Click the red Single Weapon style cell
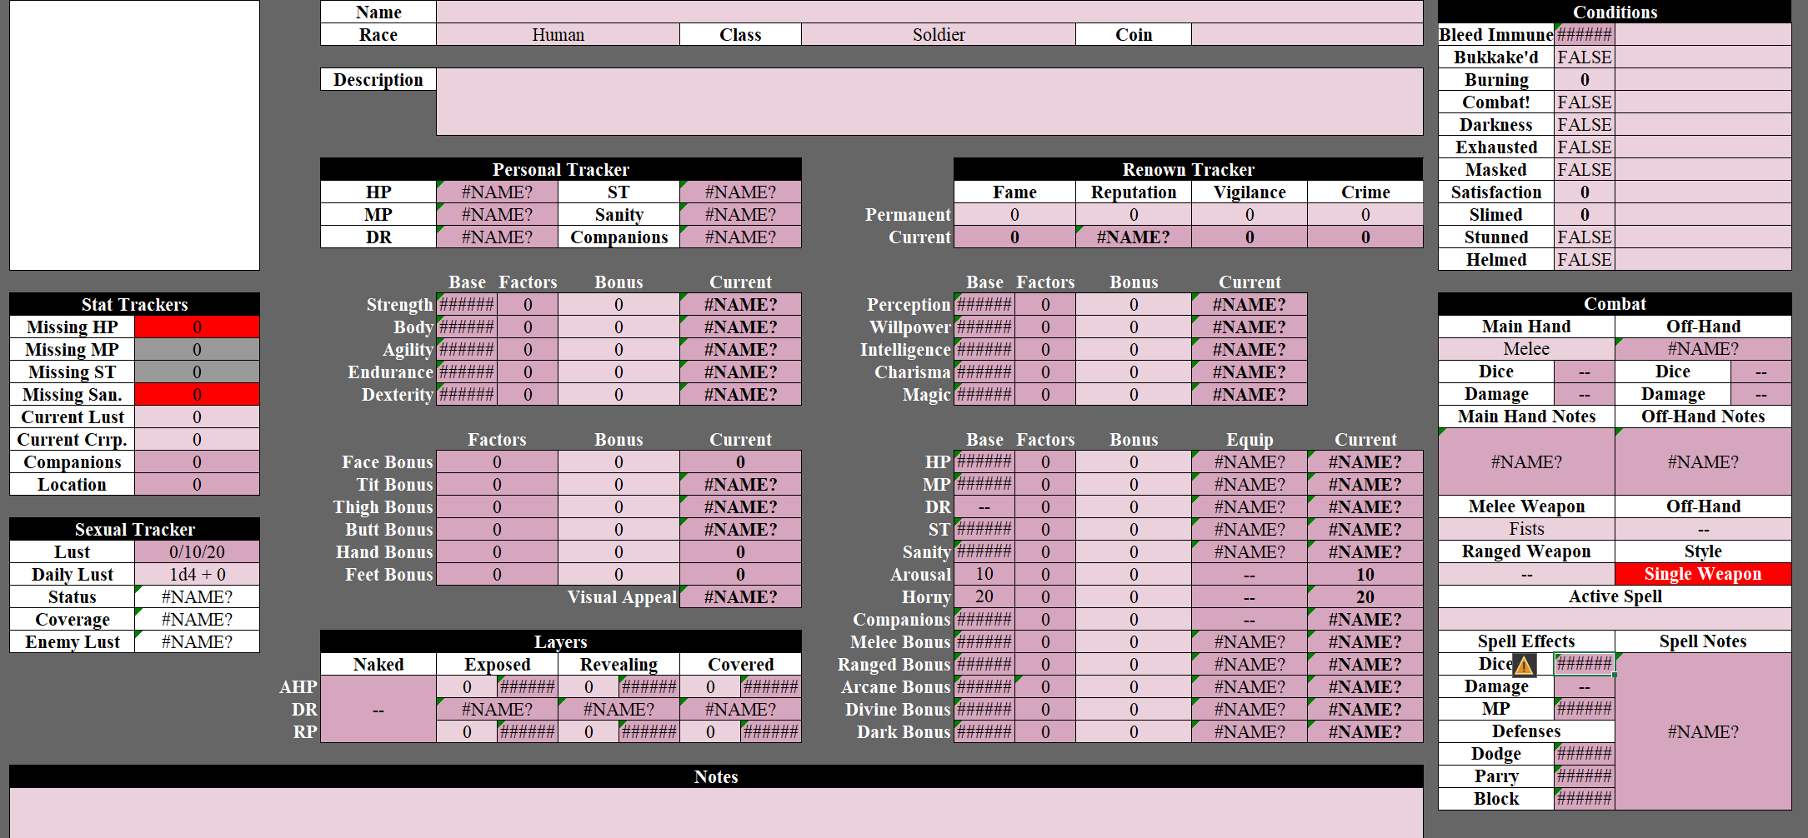 [1703, 573]
